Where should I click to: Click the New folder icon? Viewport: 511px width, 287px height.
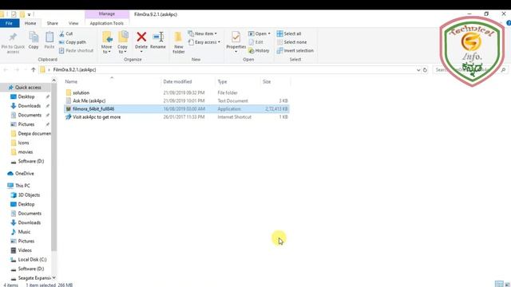pos(178,37)
